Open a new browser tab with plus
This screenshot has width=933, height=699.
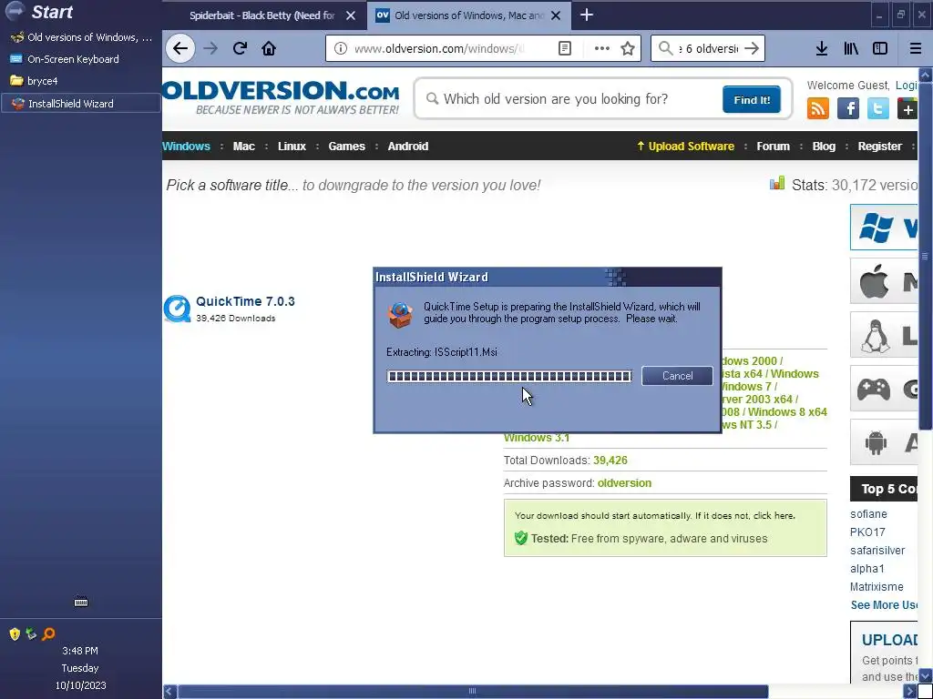tap(587, 15)
